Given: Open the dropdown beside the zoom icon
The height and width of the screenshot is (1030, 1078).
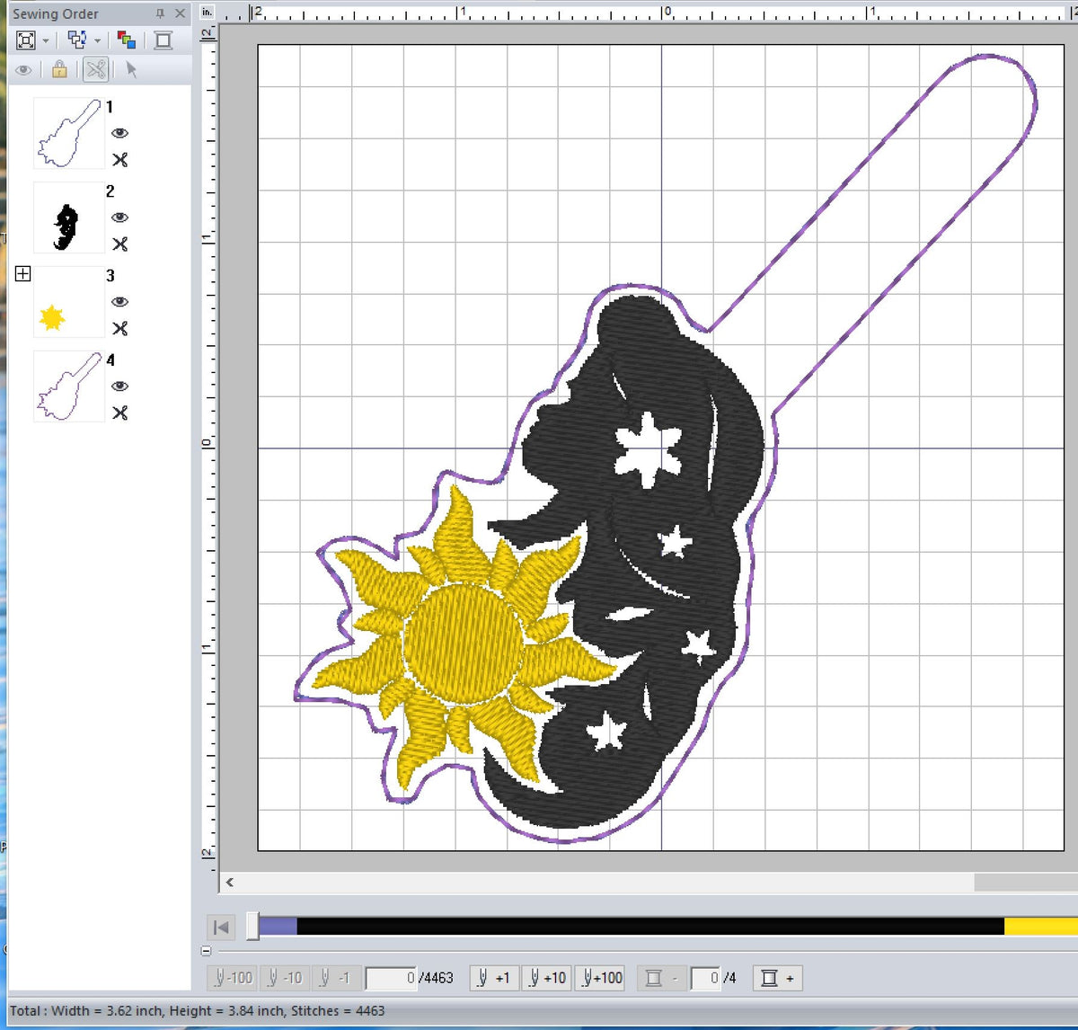Looking at the screenshot, I should pyautogui.click(x=47, y=40).
